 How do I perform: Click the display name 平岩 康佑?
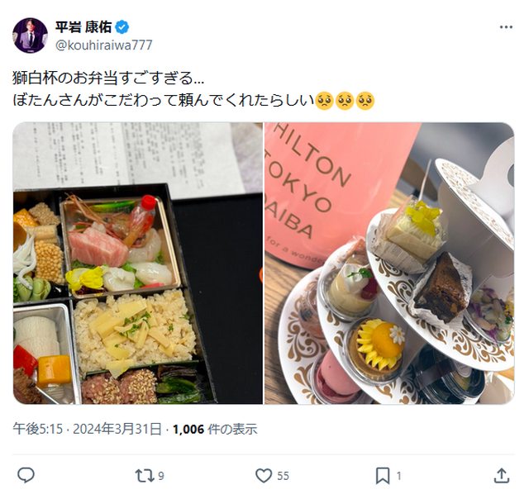click(x=83, y=27)
